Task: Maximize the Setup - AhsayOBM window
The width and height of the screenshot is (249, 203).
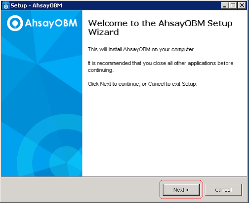Action: pos(233,5)
